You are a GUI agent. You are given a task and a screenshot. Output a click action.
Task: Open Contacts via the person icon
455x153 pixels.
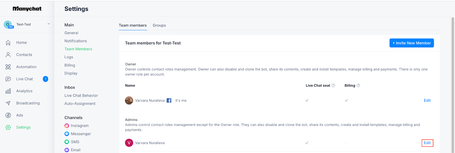(x=8, y=55)
